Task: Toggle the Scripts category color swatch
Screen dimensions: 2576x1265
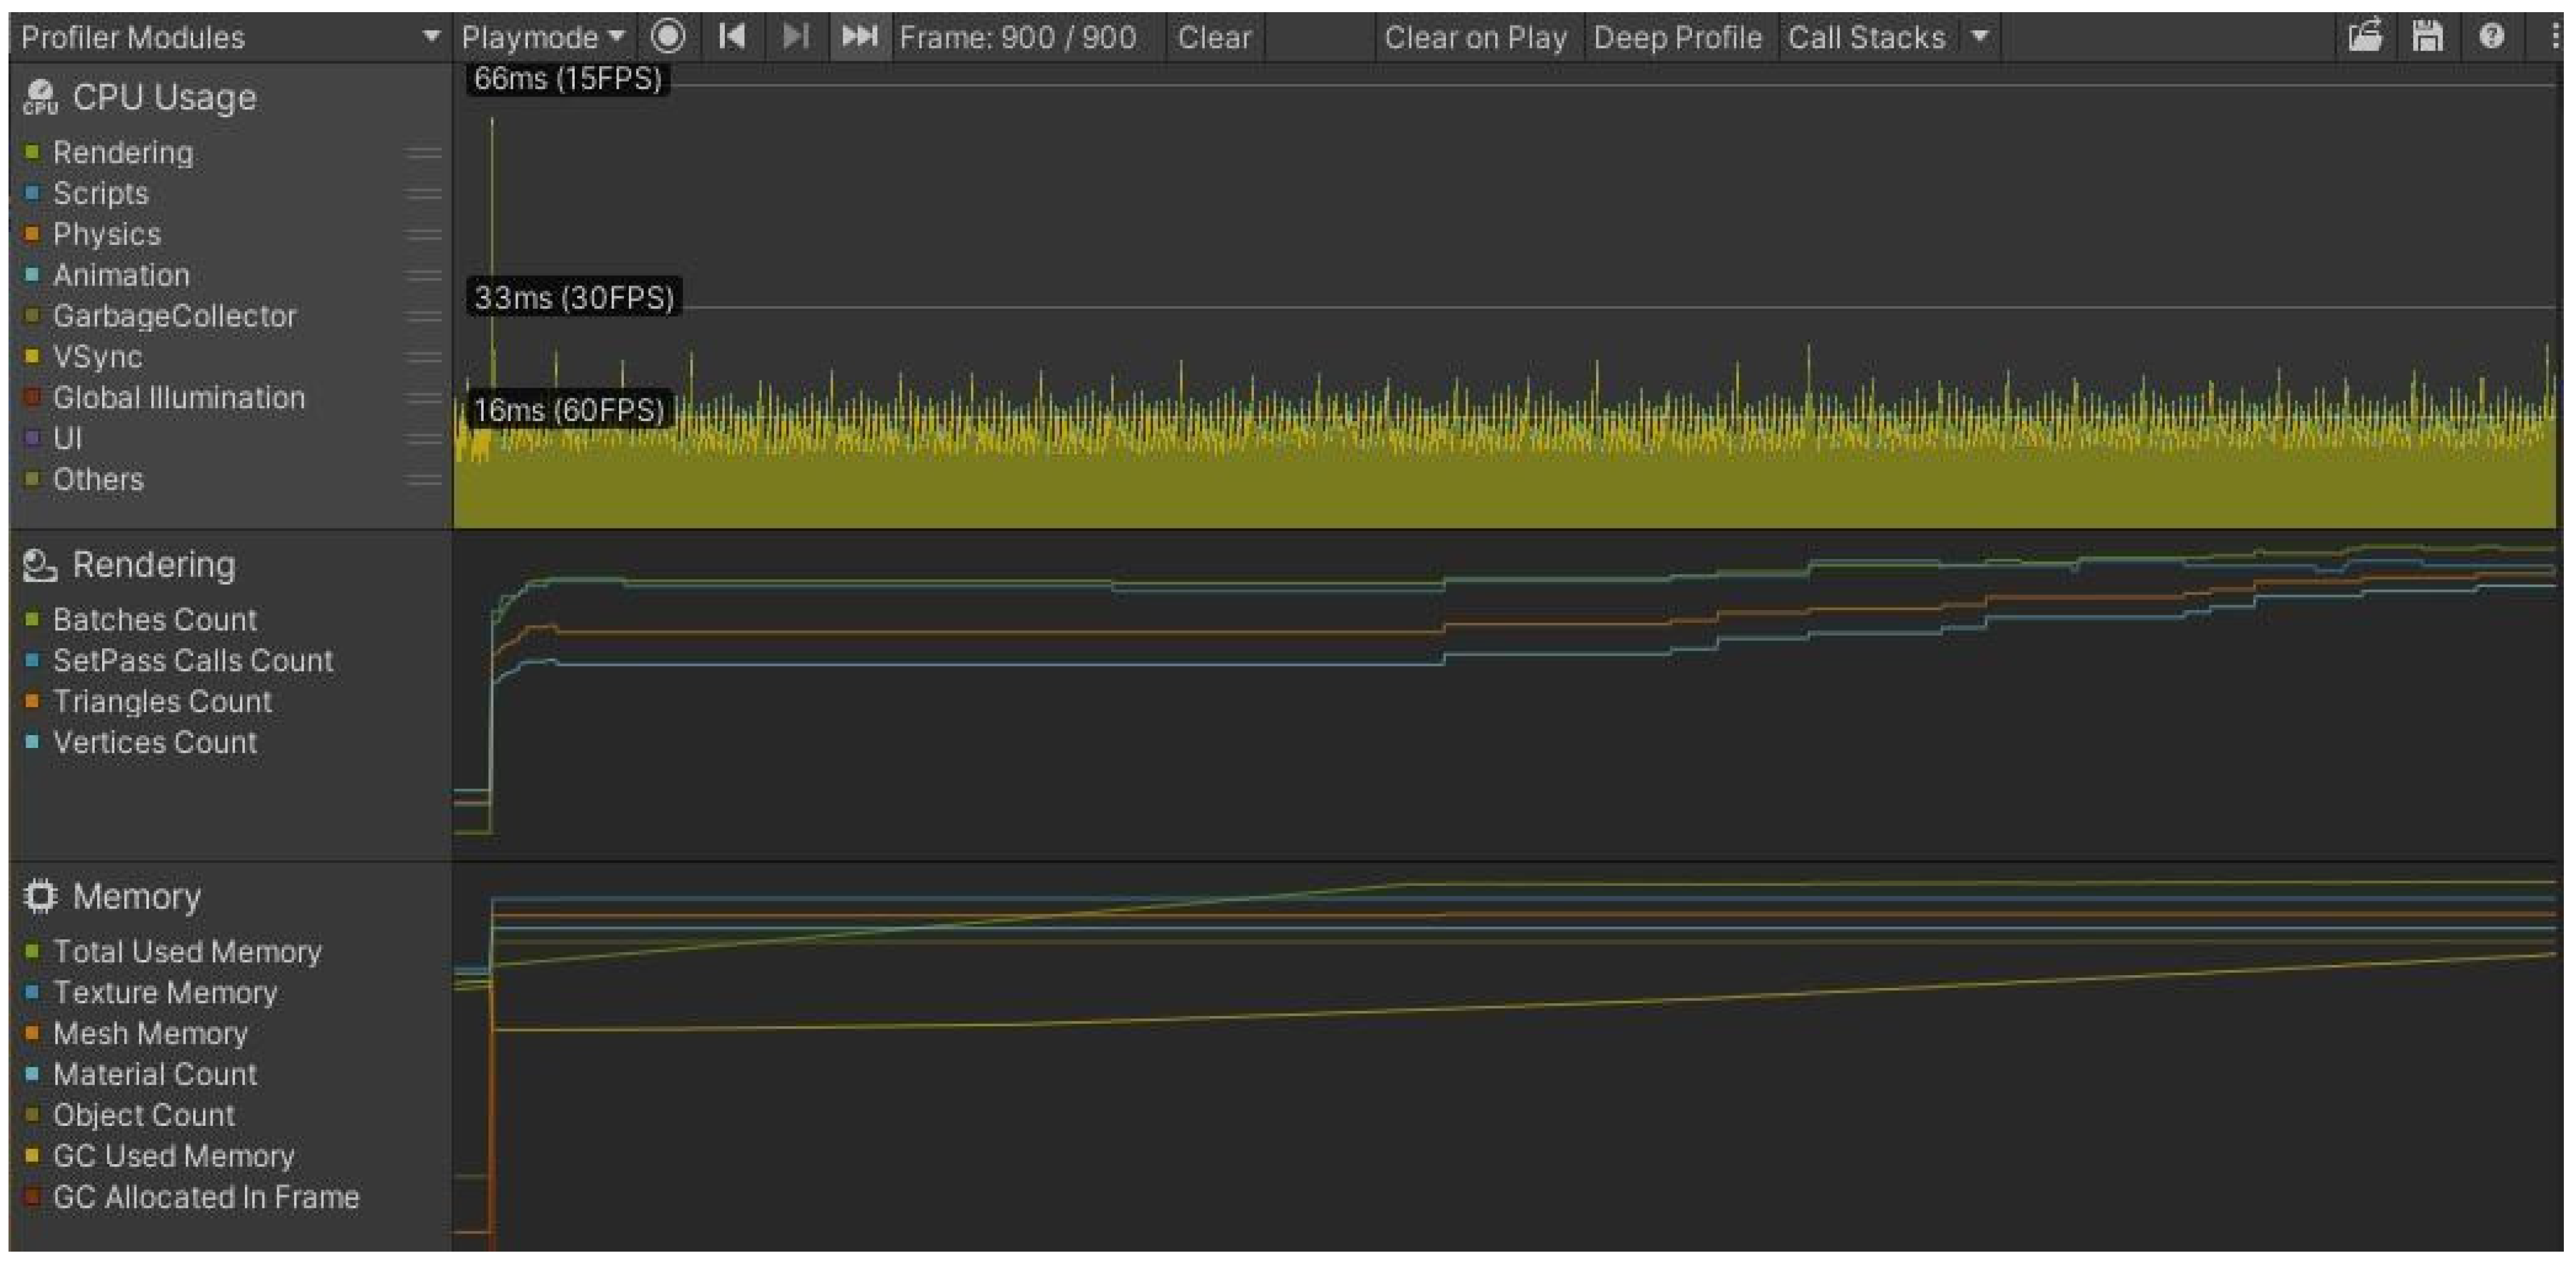Action: tap(32, 193)
